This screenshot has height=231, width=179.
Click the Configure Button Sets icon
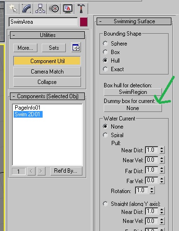point(76,47)
